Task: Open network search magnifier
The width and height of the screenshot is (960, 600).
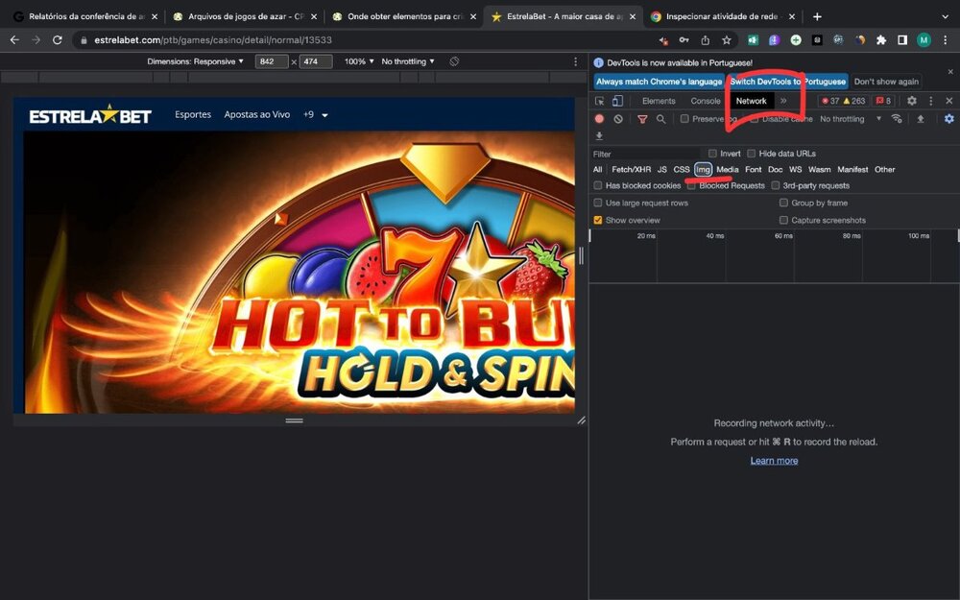Action: click(661, 119)
